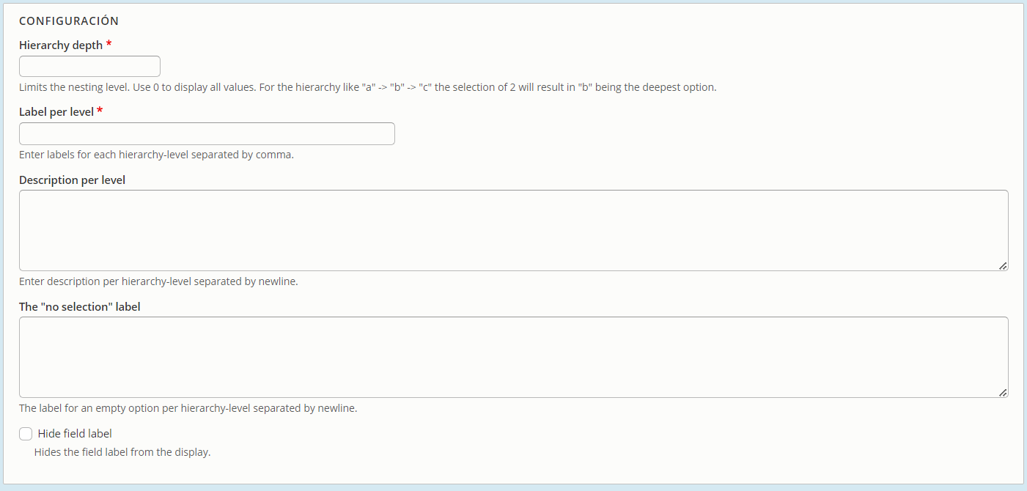The width and height of the screenshot is (1027, 491).
Task: Click inside the "no selection" label textarea
Action: [x=514, y=358]
